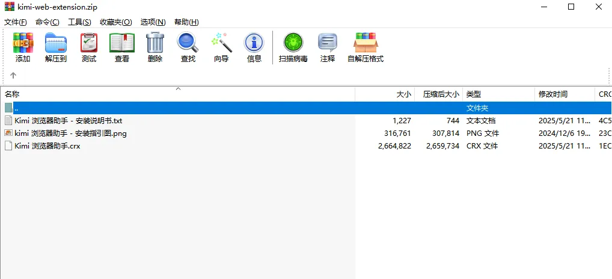Click modified date of the crx file
Viewport: 612px width, 279px height.
pyautogui.click(x=565, y=146)
